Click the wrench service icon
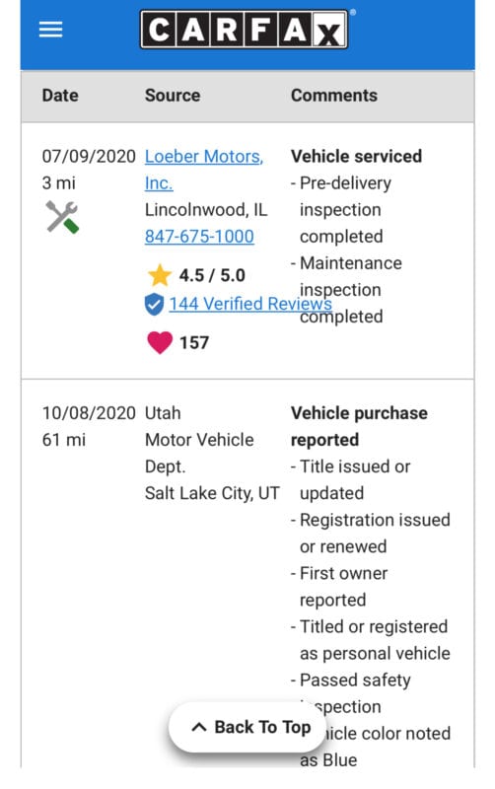Image resolution: width=495 pixels, height=789 pixels. (62, 217)
